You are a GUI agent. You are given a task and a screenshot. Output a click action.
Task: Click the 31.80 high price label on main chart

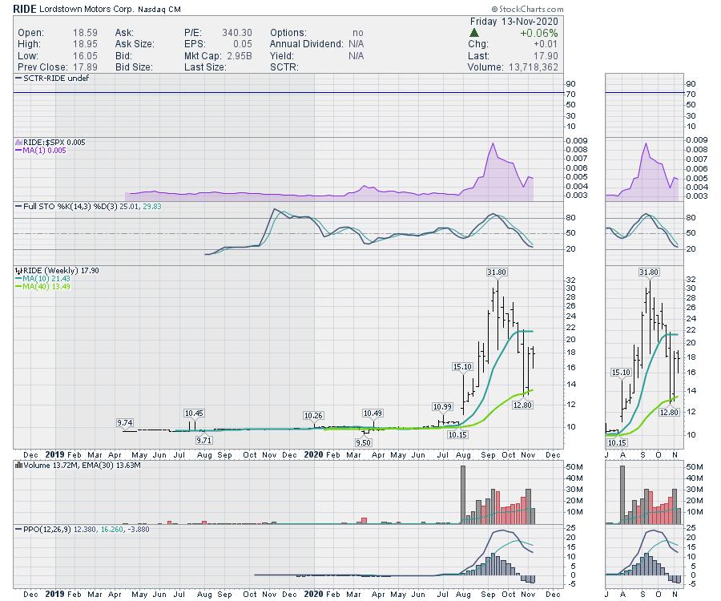(x=496, y=272)
